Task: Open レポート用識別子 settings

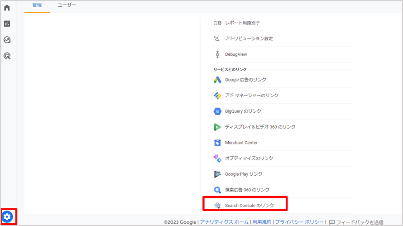Action: [242, 23]
